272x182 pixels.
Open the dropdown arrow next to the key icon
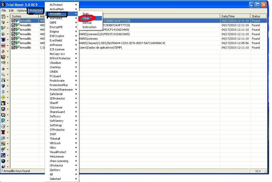click(x=7, y=63)
